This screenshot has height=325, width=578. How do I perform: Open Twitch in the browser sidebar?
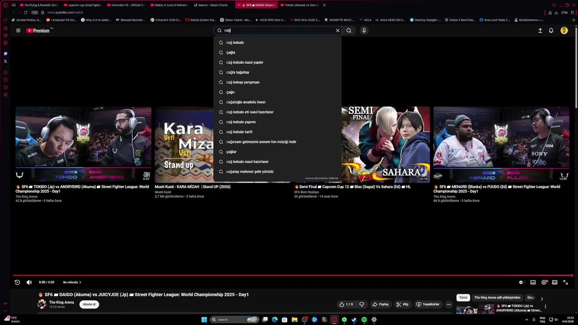tap(5, 54)
